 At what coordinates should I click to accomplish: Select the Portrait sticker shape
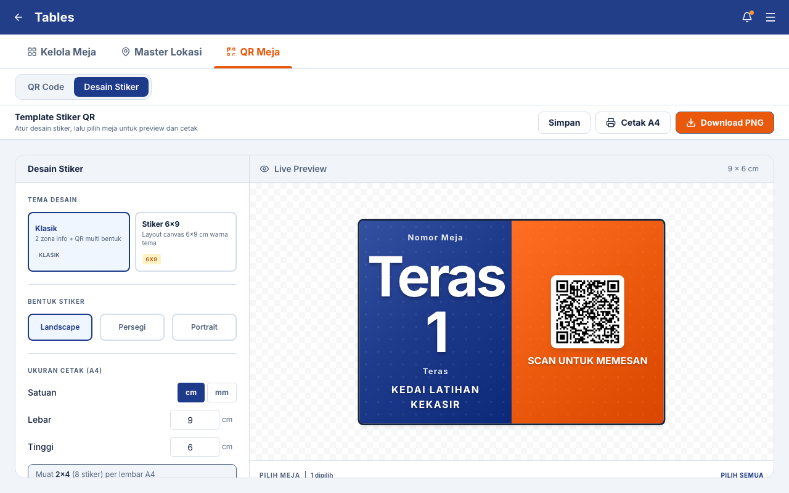click(204, 327)
